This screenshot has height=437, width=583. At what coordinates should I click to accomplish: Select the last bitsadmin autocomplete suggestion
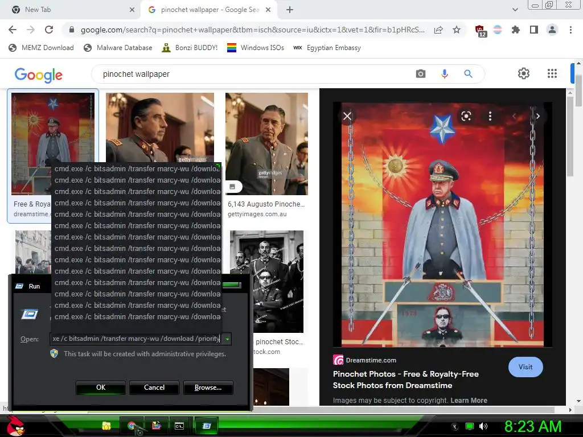click(x=137, y=316)
